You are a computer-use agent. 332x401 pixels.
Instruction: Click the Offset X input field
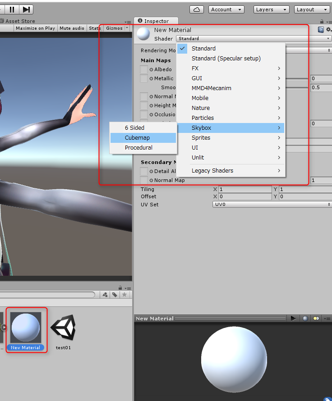[x=245, y=196]
